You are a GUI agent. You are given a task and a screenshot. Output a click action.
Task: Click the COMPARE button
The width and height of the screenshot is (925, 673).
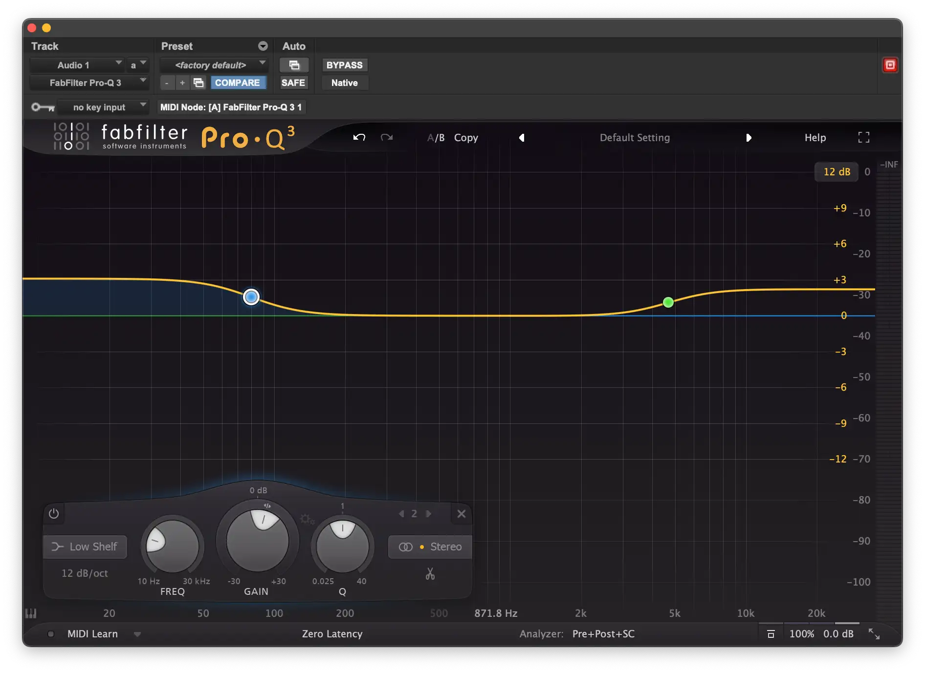(x=239, y=83)
